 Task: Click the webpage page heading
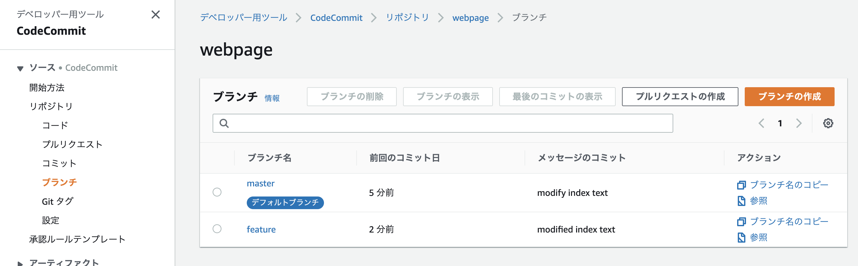236,50
